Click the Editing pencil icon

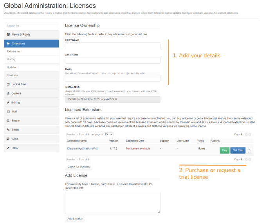point(8,103)
